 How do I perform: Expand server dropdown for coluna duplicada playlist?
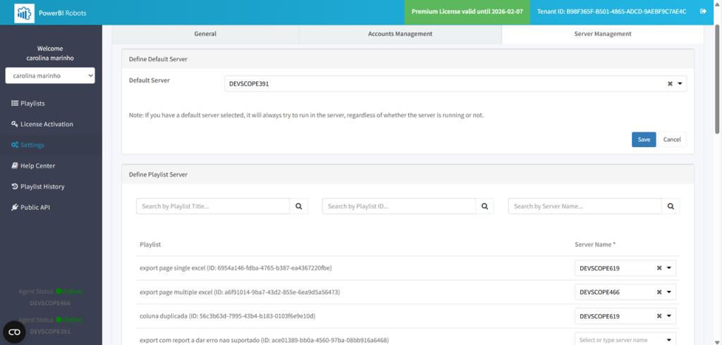point(669,316)
